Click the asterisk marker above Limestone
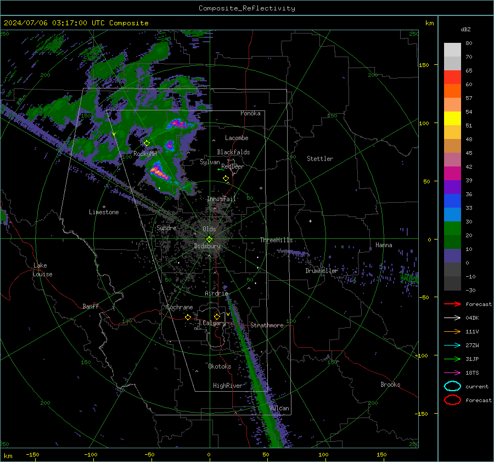Image resolution: width=494 pixels, height=462 pixels. tap(104, 207)
